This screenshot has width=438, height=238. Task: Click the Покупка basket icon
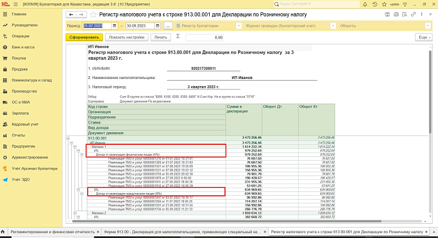tap(5, 58)
